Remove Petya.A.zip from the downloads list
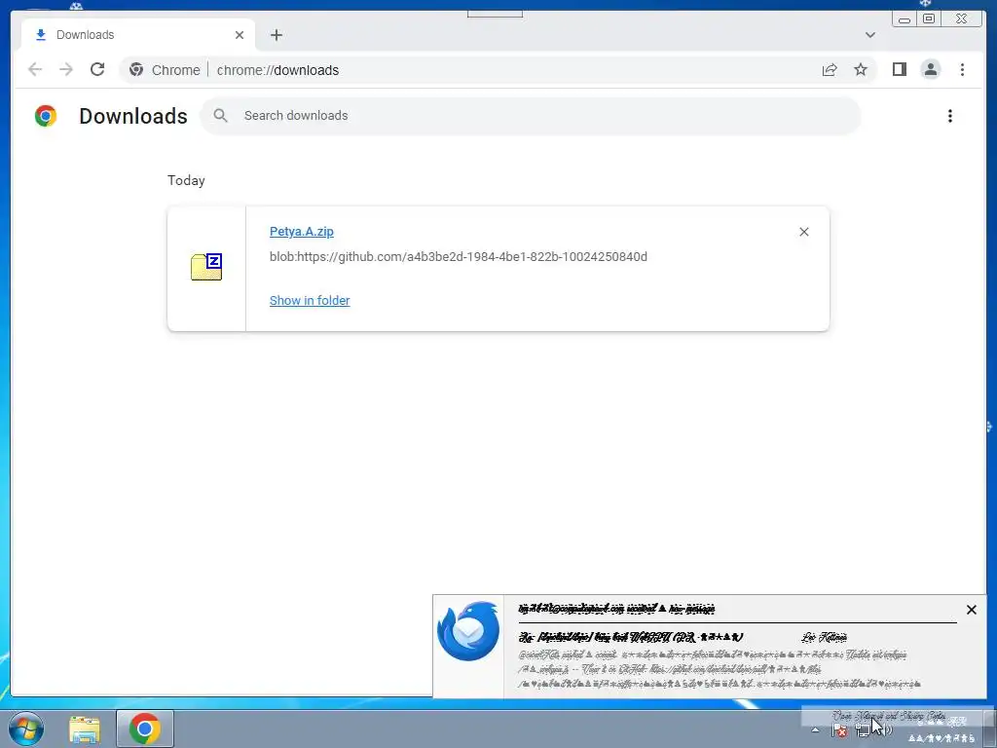Image resolution: width=997 pixels, height=748 pixels. coord(803,232)
